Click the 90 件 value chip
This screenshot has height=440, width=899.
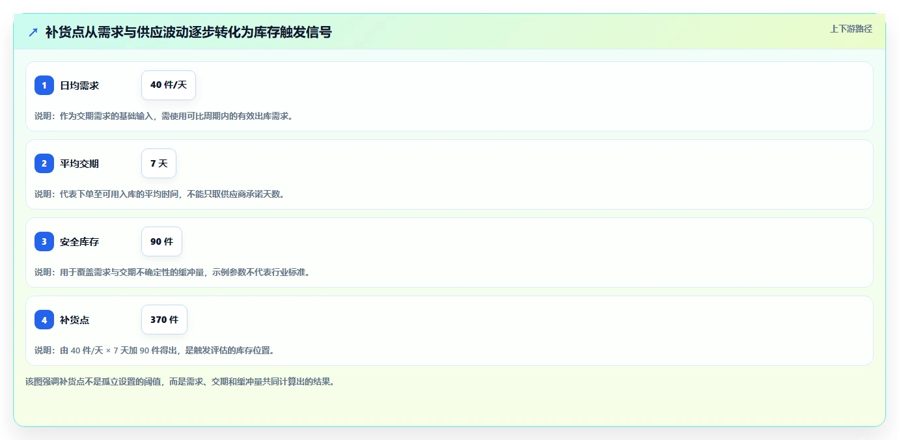point(161,241)
